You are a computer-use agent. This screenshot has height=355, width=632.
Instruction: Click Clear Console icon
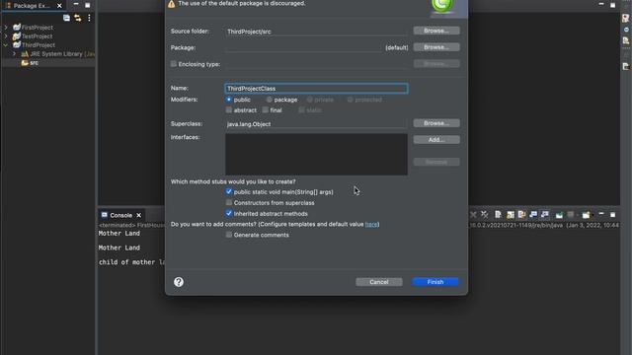tap(498, 215)
